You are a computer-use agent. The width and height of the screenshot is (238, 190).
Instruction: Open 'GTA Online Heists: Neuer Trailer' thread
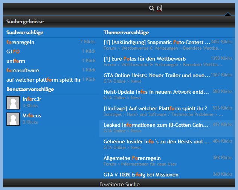click(157, 75)
